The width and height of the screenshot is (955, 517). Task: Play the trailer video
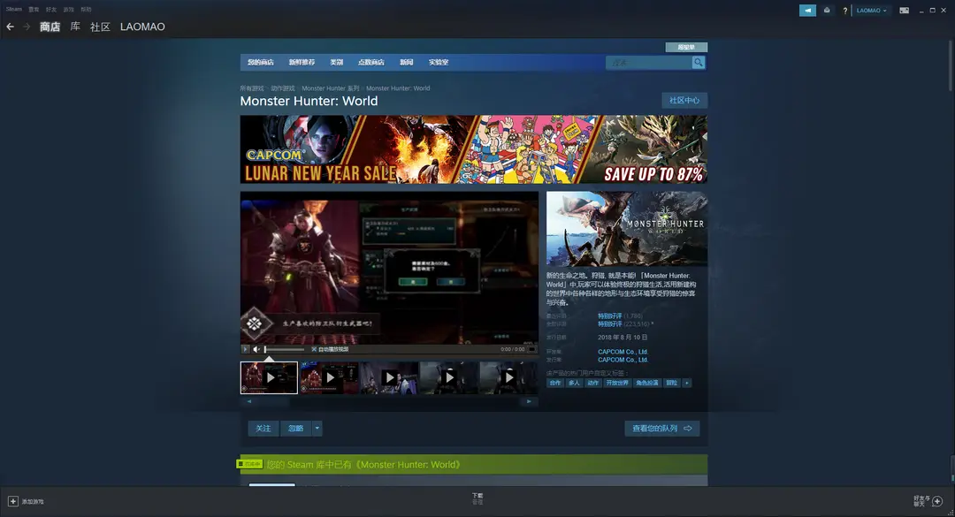point(245,350)
